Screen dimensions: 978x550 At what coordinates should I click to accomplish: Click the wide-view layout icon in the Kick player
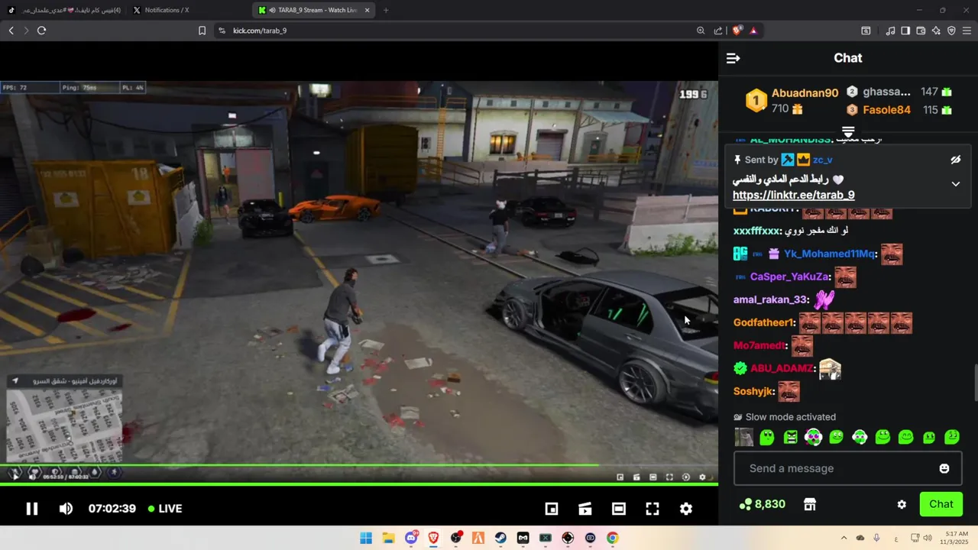click(619, 509)
